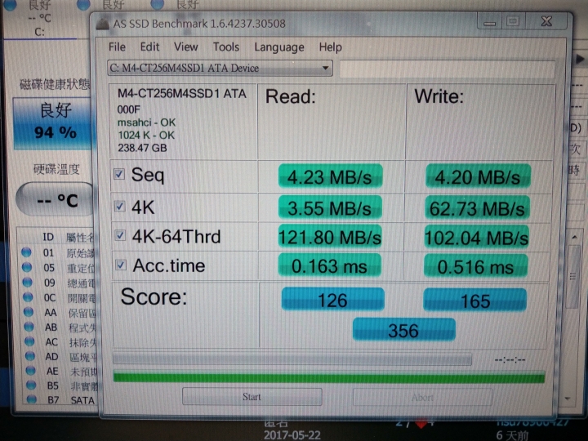Click the 4K read 3.55 MB/s result
Viewport: 588px width, 441px height.
tap(330, 207)
